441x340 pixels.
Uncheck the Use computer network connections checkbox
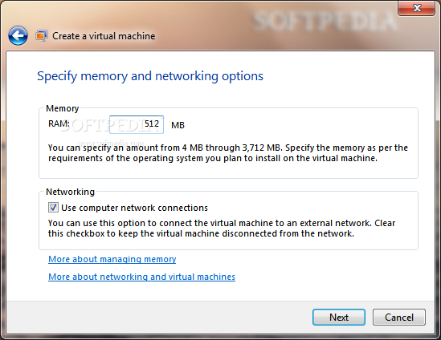pyautogui.click(x=53, y=208)
